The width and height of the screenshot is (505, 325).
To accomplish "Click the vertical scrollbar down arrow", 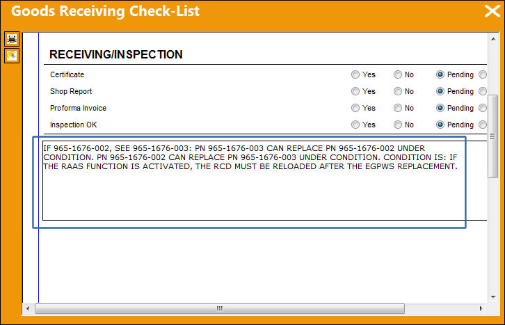I will (x=493, y=297).
